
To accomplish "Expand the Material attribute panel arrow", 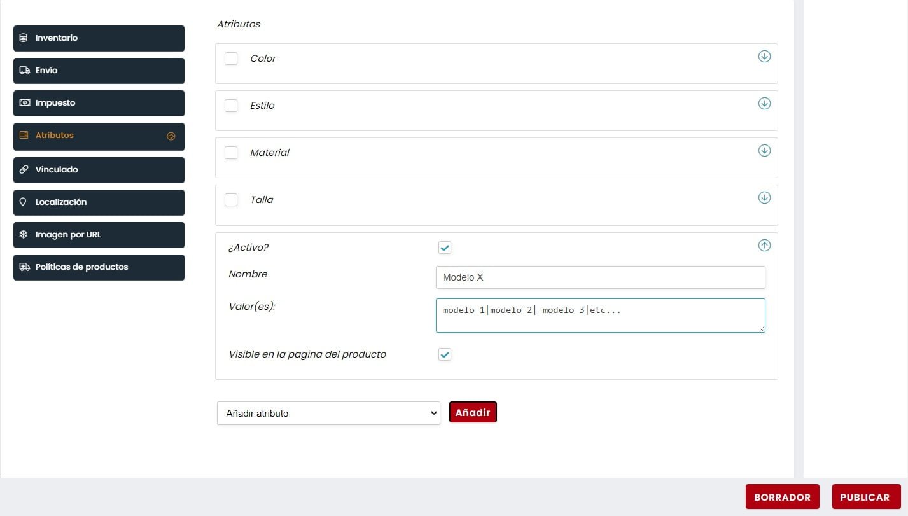I will [764, 150].
